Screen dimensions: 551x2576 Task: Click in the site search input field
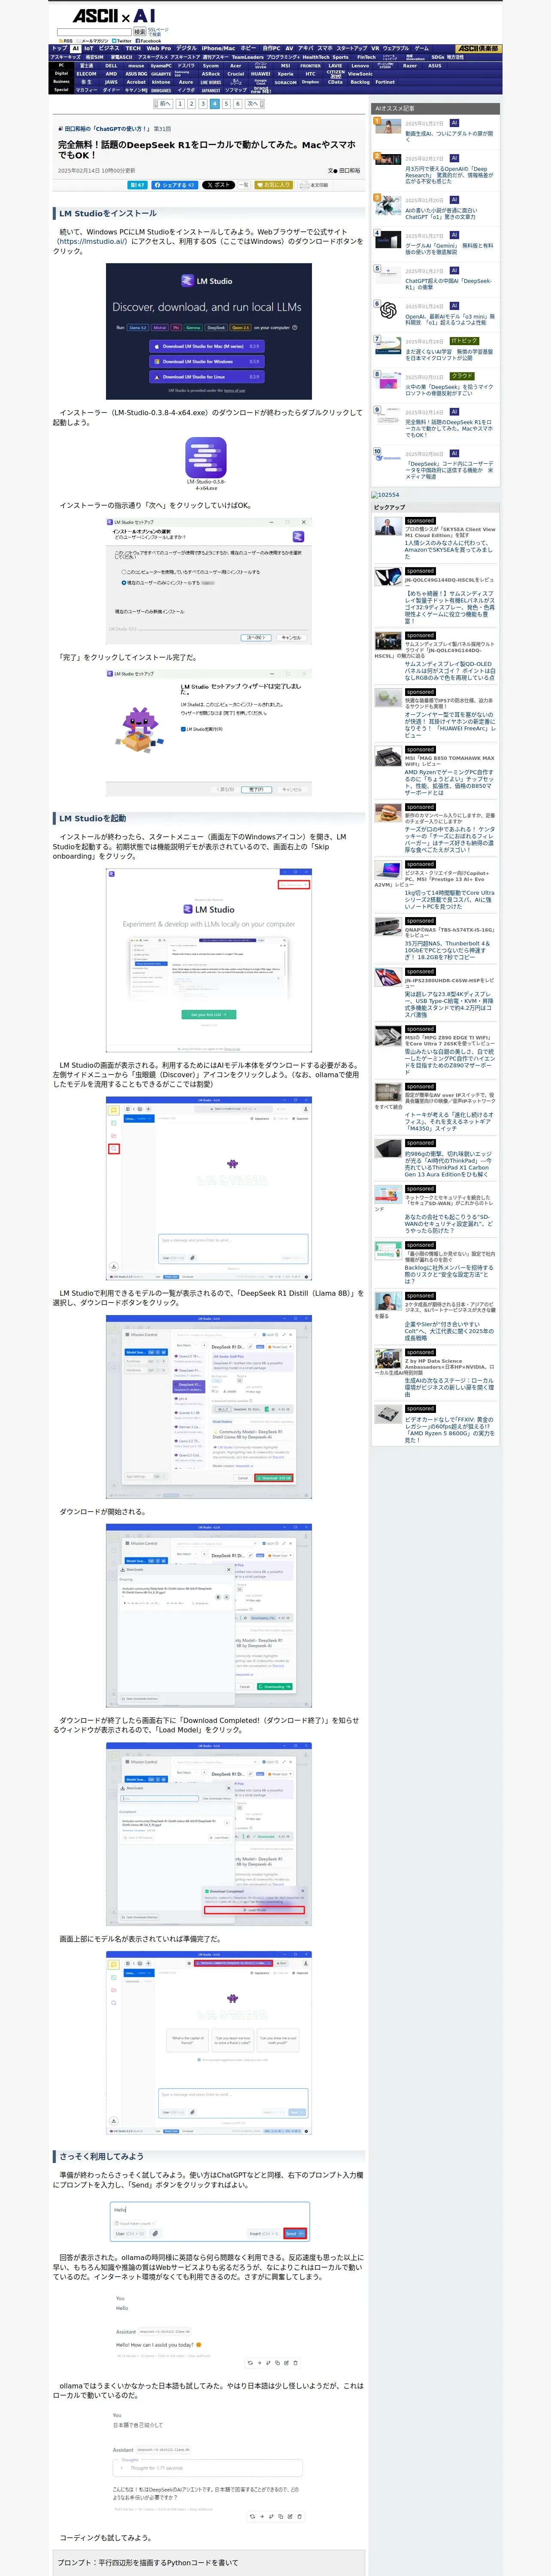(x=95, y=32)
